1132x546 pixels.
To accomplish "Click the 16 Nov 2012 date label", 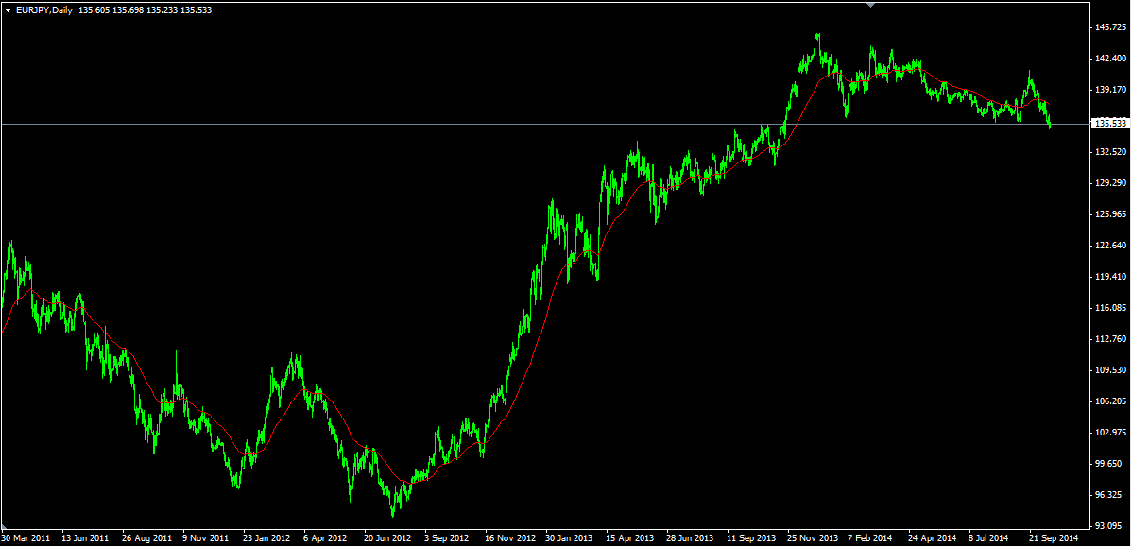I will pyautogui.click(x=509, y=538).
